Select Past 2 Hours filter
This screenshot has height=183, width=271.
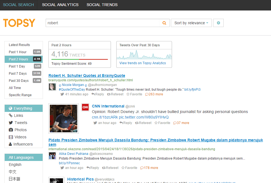[x=24, y=59]
